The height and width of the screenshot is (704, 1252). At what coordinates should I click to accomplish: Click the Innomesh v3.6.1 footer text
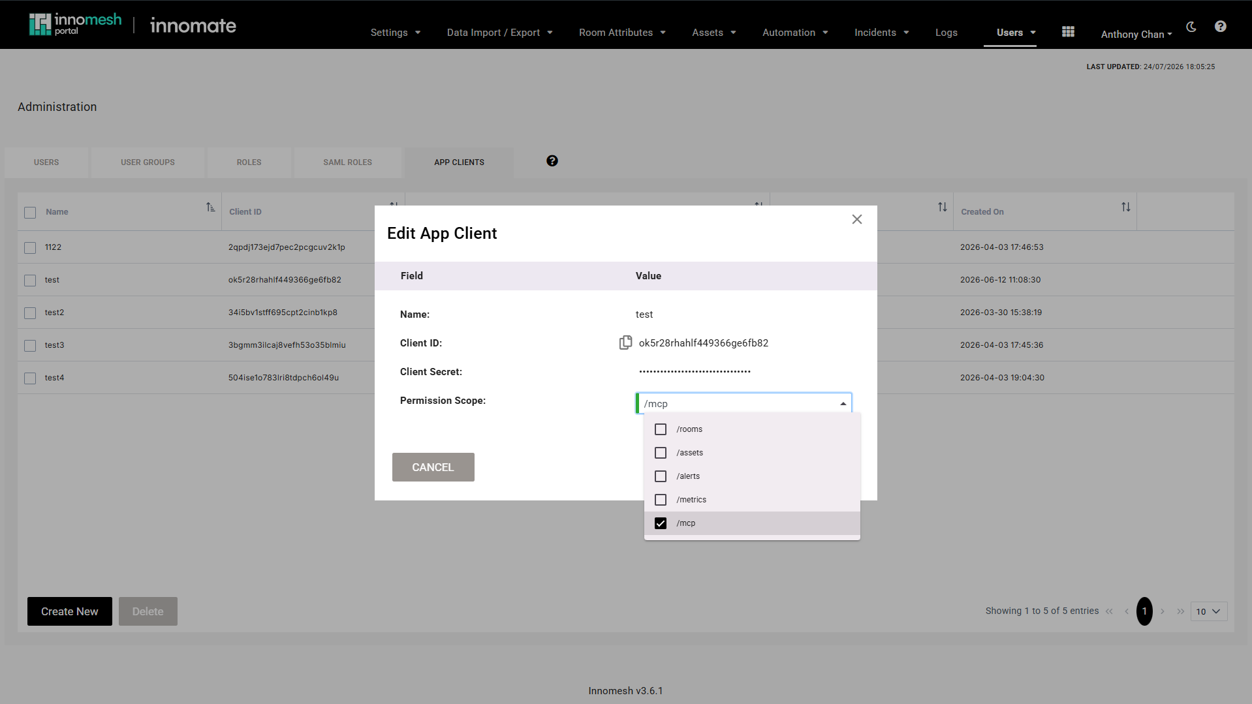click(625, 690)
